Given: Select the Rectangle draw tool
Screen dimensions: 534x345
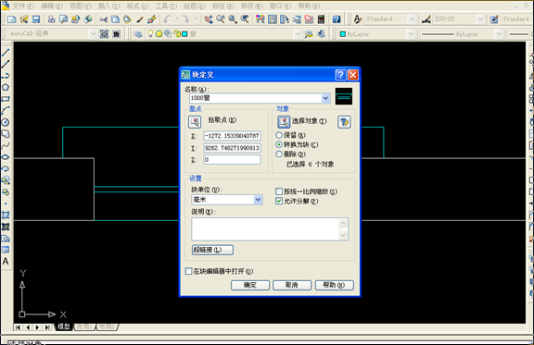Looking at the screenshot, I should point(6,99).
